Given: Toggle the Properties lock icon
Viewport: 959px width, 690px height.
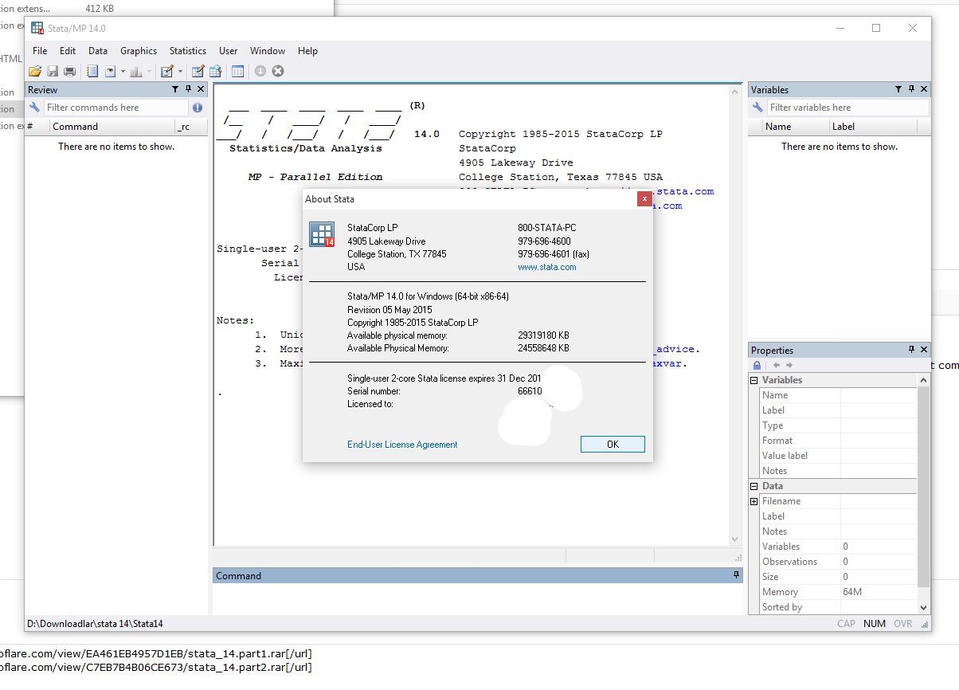Looking at the screenshot, I should click(757, 365).
